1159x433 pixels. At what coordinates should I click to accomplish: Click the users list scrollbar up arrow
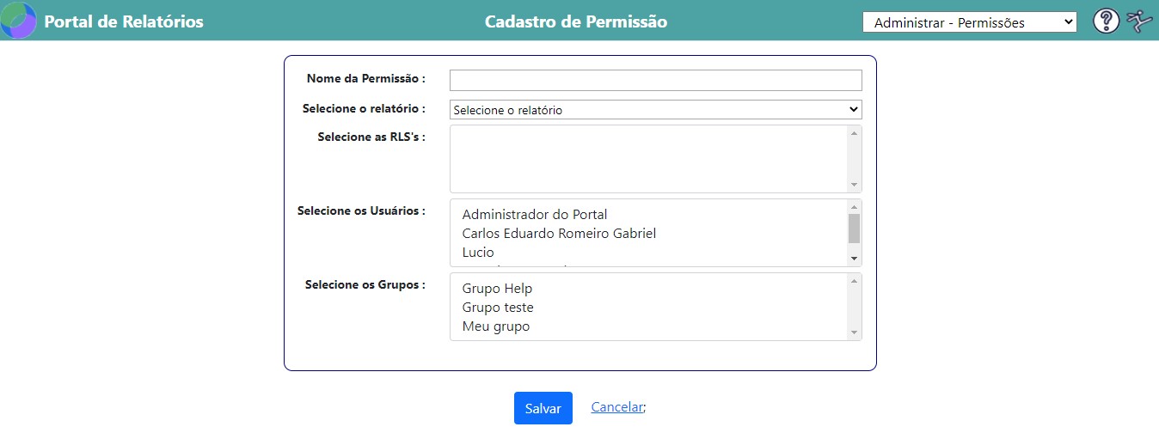click(854, 207)
